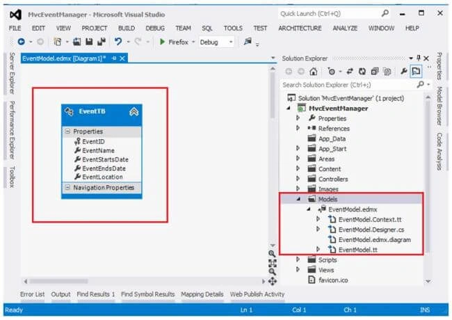Image resolution: width=452 pixels, height=320 pixels.
Task: Expand the References node
Action: pyautogui.click(x=298, y=128)
